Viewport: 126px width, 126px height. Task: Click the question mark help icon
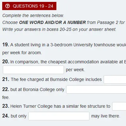(8, 6)
